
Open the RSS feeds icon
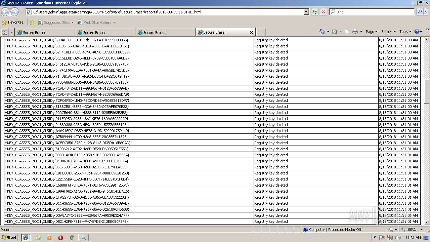[x=334, y=32]
